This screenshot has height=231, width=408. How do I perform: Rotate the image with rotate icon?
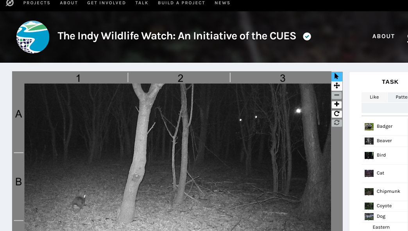pyautogui.click(x=337, y=114)
